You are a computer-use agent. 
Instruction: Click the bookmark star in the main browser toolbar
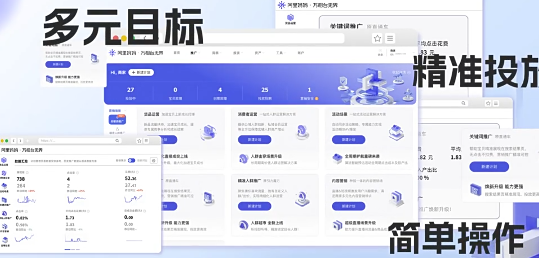(x=377, y=38)
